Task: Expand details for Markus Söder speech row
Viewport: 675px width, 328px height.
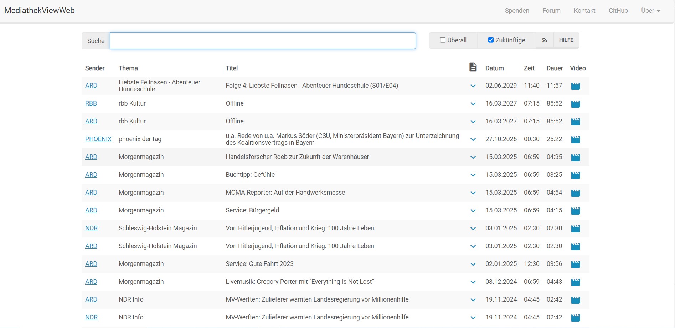Action: tap(473, 139)
